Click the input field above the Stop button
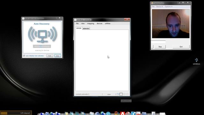The height and width of the screenshot is (115, 204). (158, 42)
